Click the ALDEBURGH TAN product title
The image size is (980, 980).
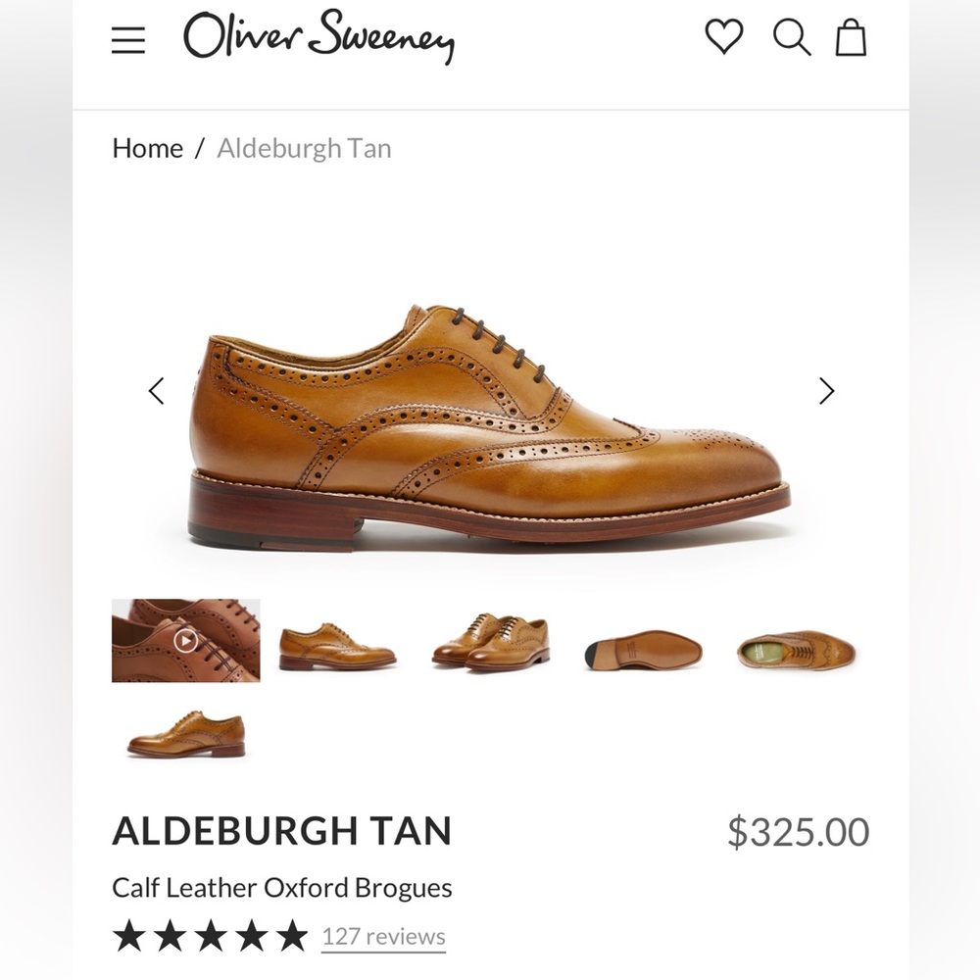(282, 830)
